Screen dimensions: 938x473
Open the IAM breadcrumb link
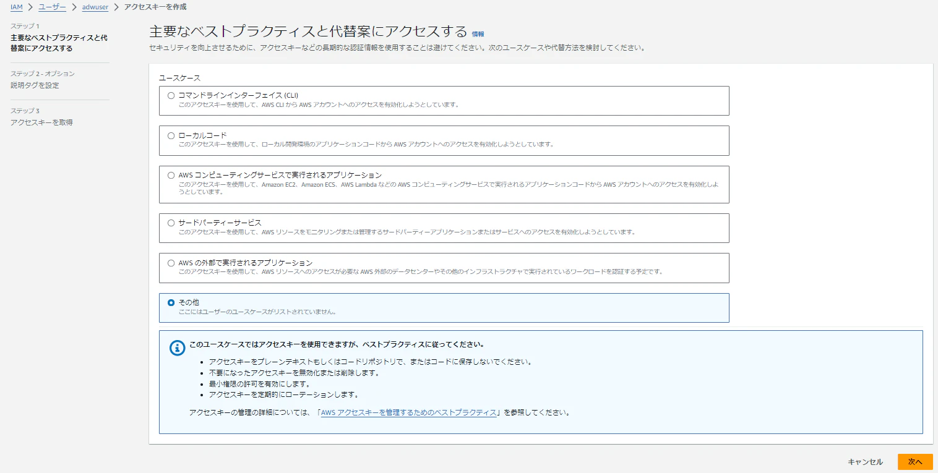17,7
